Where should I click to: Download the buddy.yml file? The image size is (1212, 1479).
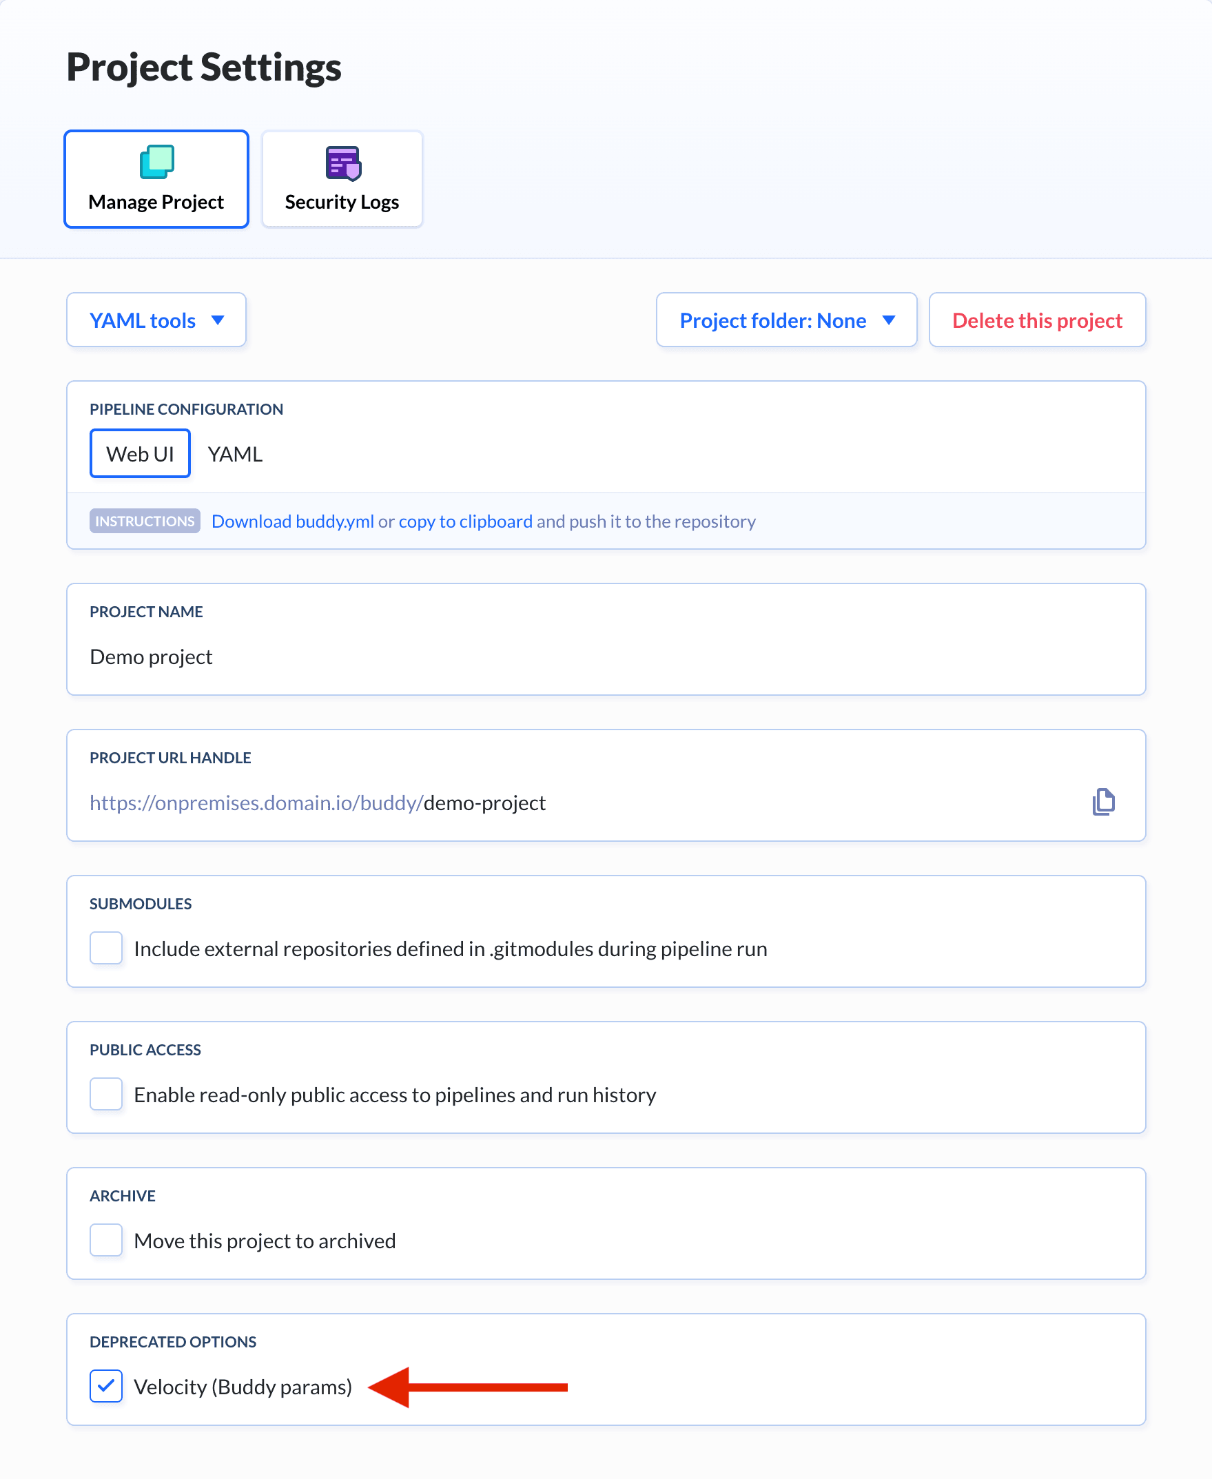(293, 521)
